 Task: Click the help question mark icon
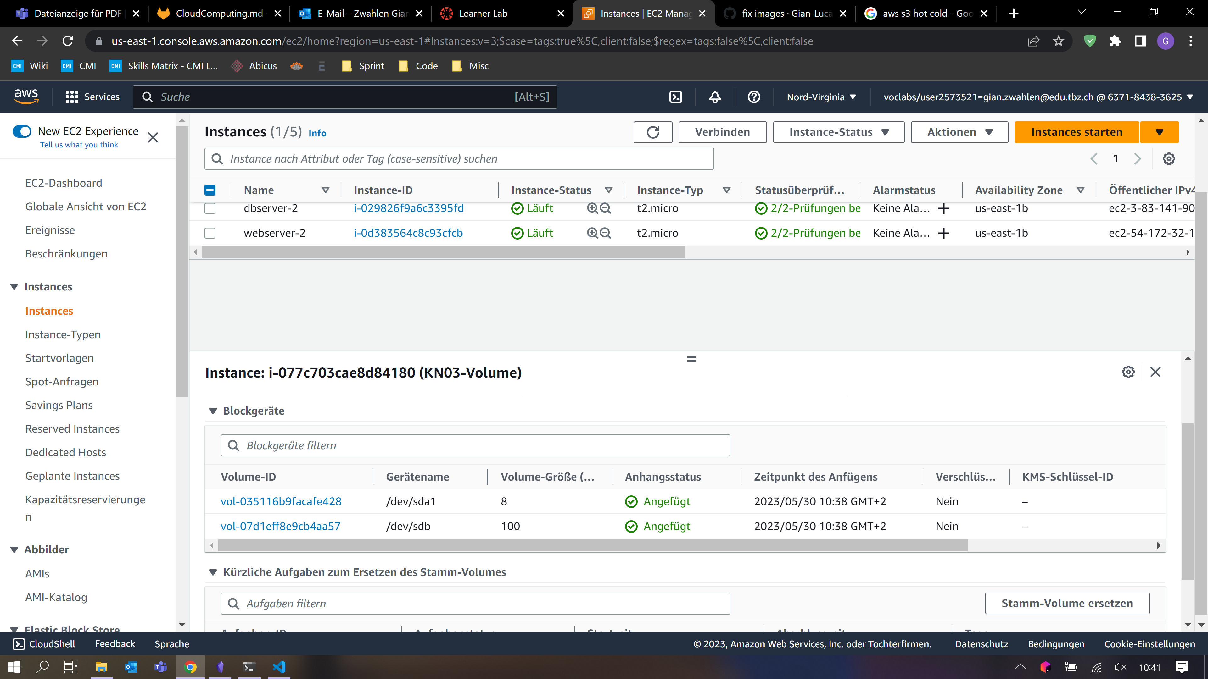tap(754, 97)
